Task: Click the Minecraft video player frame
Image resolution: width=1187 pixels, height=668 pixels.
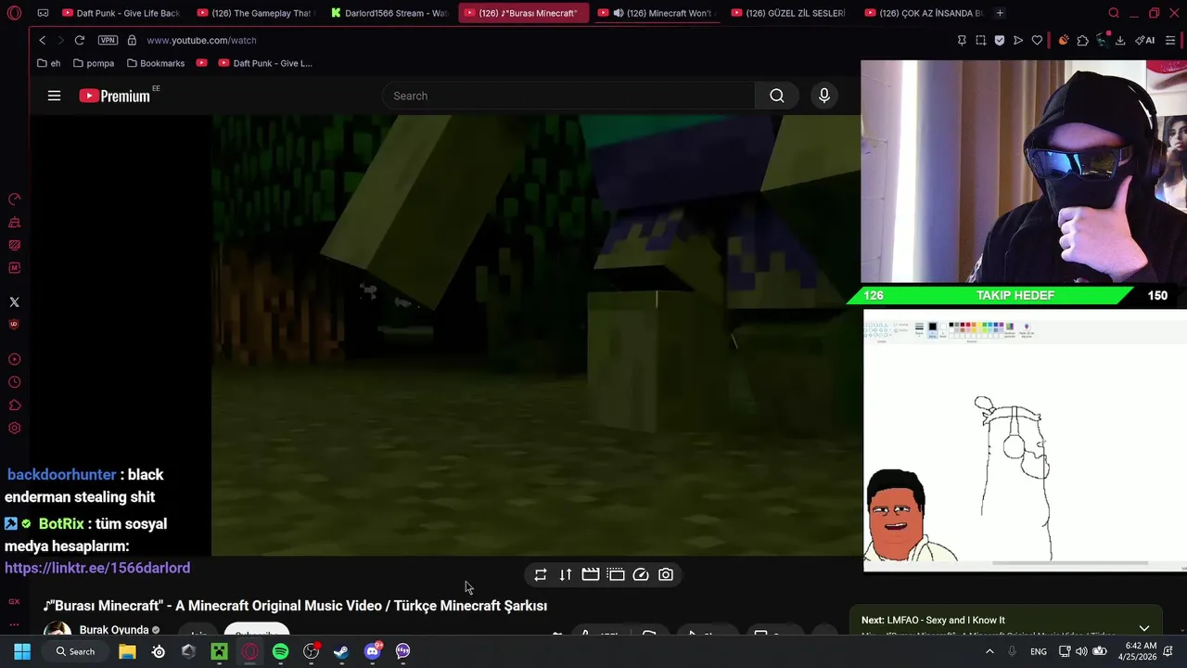Action: pyautogui.click(x=536, y=335)
